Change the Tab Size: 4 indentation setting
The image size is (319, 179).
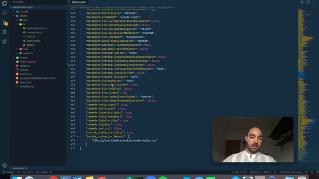click(255, 172)
